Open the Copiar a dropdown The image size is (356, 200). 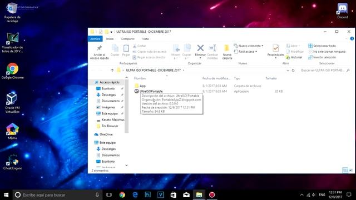click(187, 52)
